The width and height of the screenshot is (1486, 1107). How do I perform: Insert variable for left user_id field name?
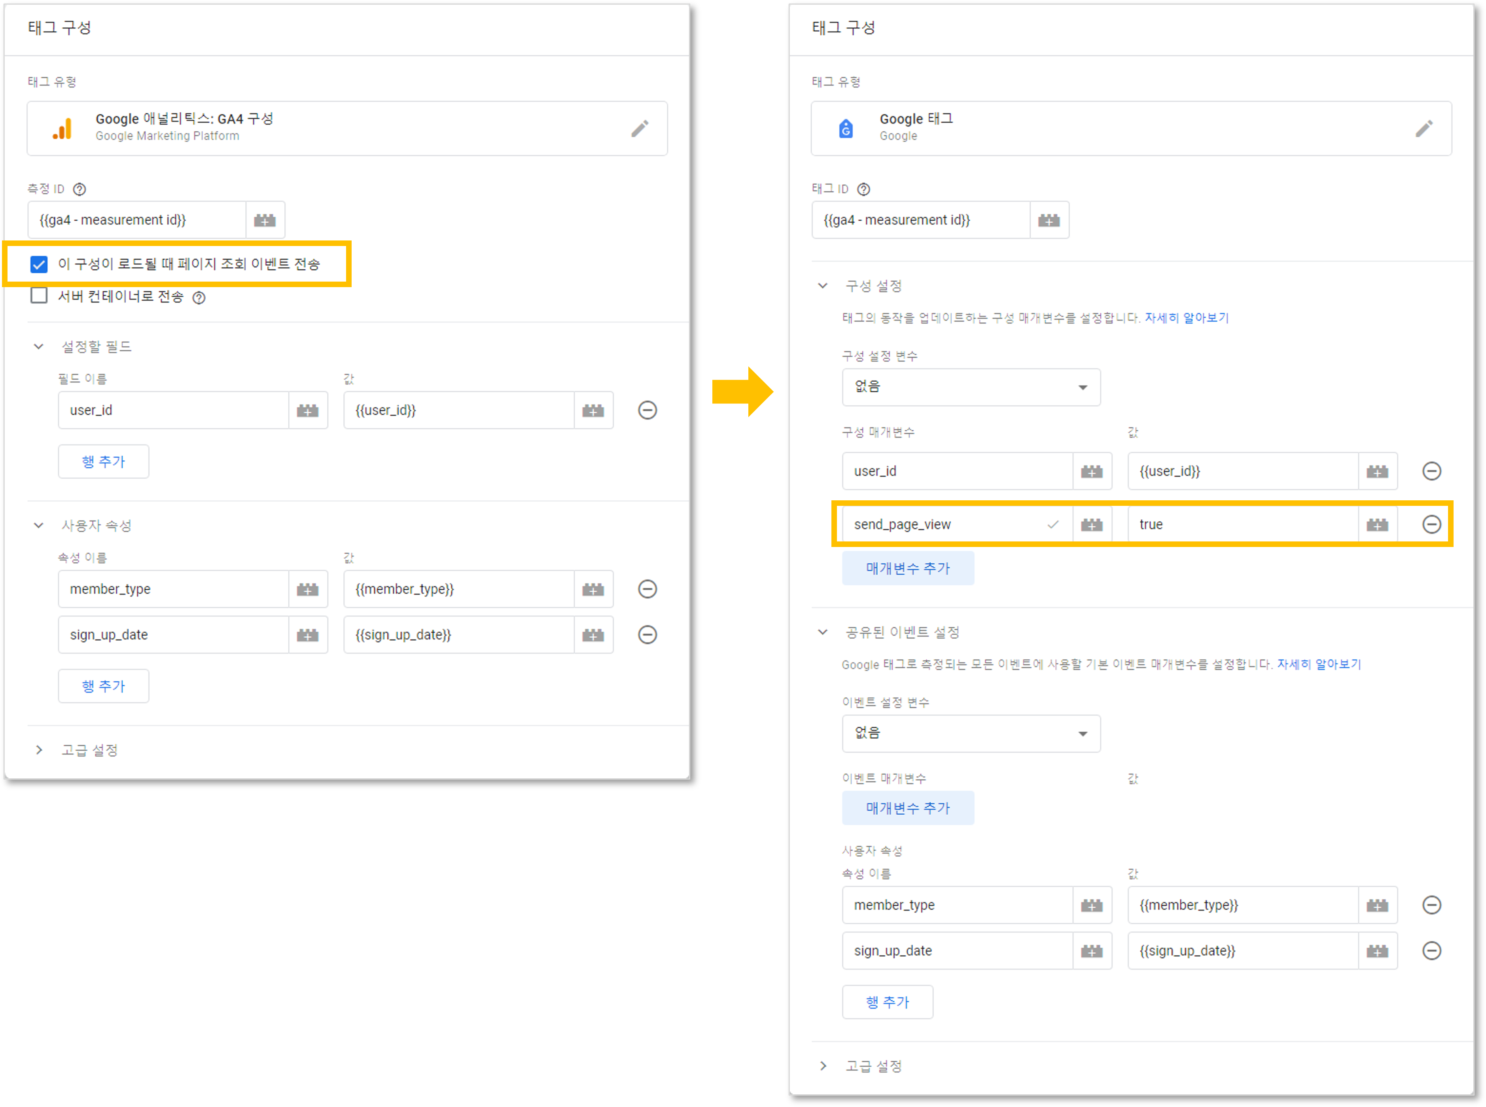[308, 410]
